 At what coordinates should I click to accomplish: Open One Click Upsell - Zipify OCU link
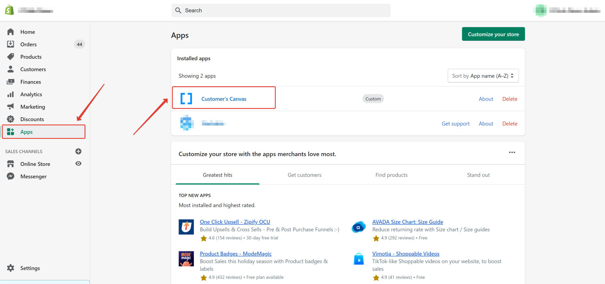[x=235, y=222]
